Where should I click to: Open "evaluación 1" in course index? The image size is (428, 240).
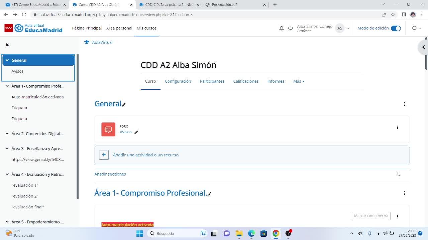(25, 185)
